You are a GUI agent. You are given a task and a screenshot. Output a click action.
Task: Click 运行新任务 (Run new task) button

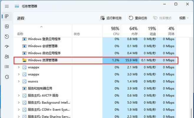pos(111,18)
